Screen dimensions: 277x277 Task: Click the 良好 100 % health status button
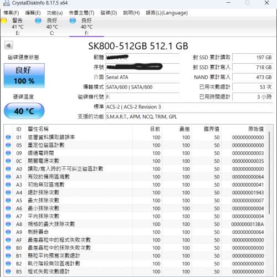(24, 75)
